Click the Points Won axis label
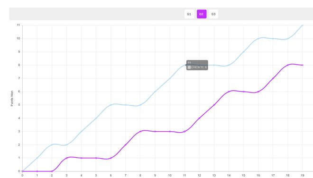 (12, 98)
